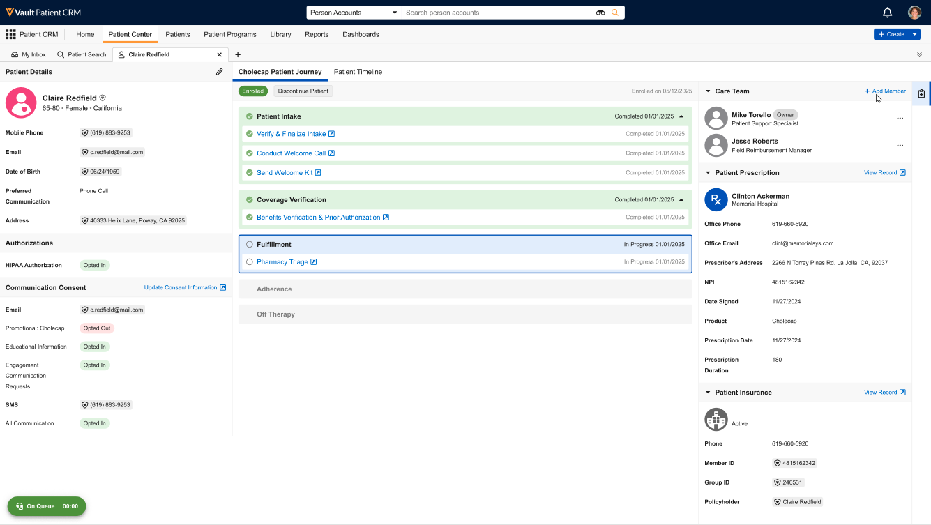Click the binoculars advanced search icon
This screenshot has height=525, width=931.
[x=600, y=13]
